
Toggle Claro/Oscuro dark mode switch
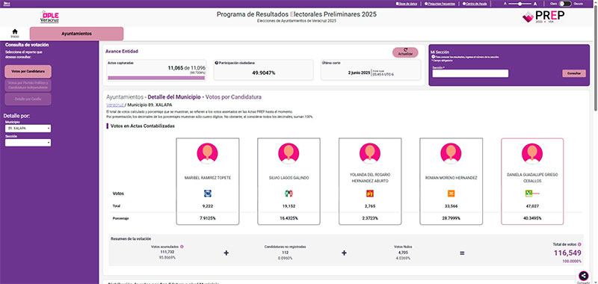click(x=565, y=4)
